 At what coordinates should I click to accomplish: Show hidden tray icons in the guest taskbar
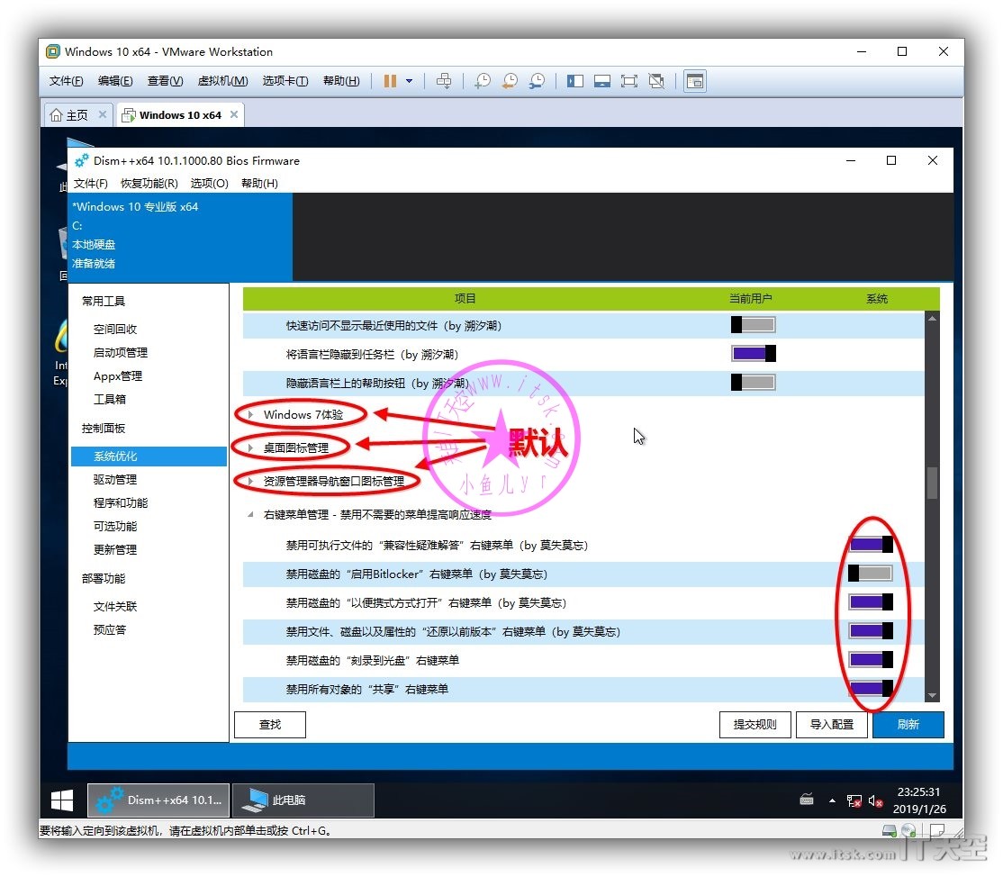click(x=832, y=800)
